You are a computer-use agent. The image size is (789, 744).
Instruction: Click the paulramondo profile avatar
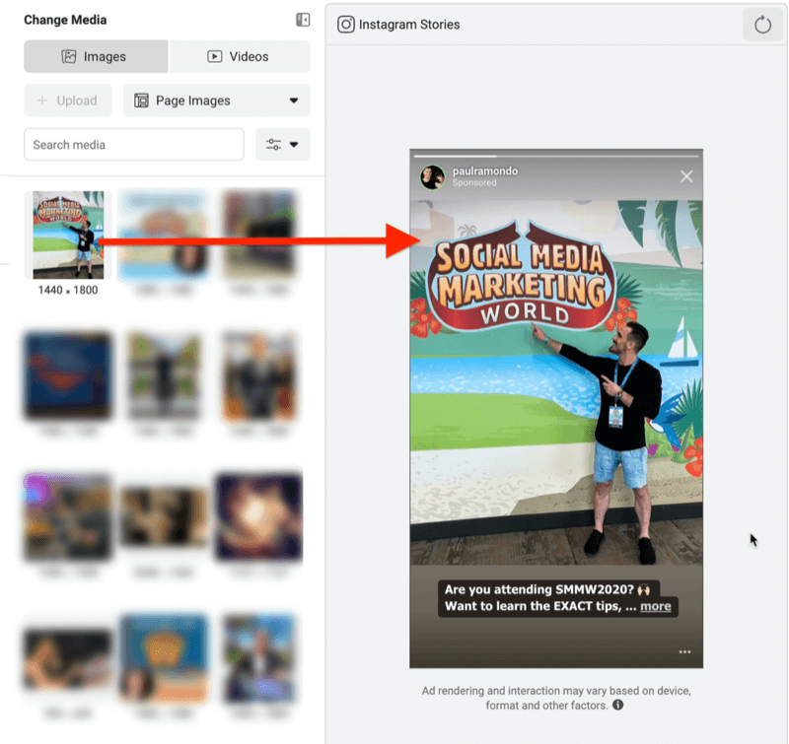point(432,176)
